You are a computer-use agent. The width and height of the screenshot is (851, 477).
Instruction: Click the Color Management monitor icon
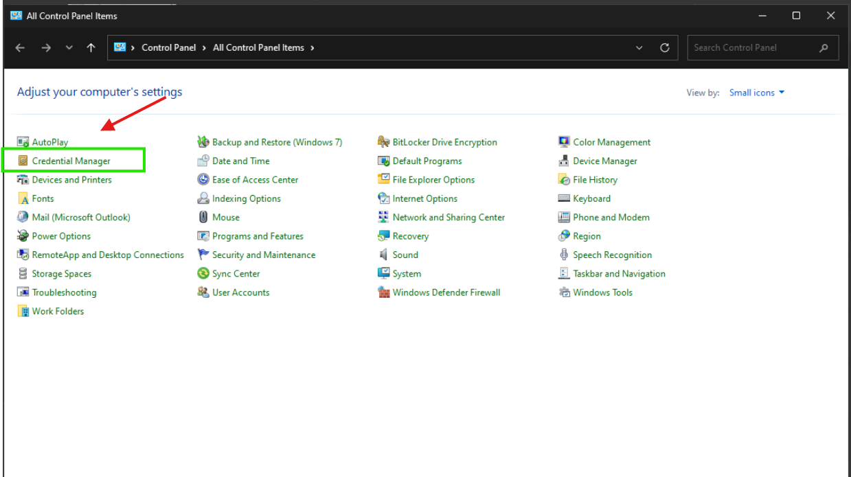[x=564, y=142]
